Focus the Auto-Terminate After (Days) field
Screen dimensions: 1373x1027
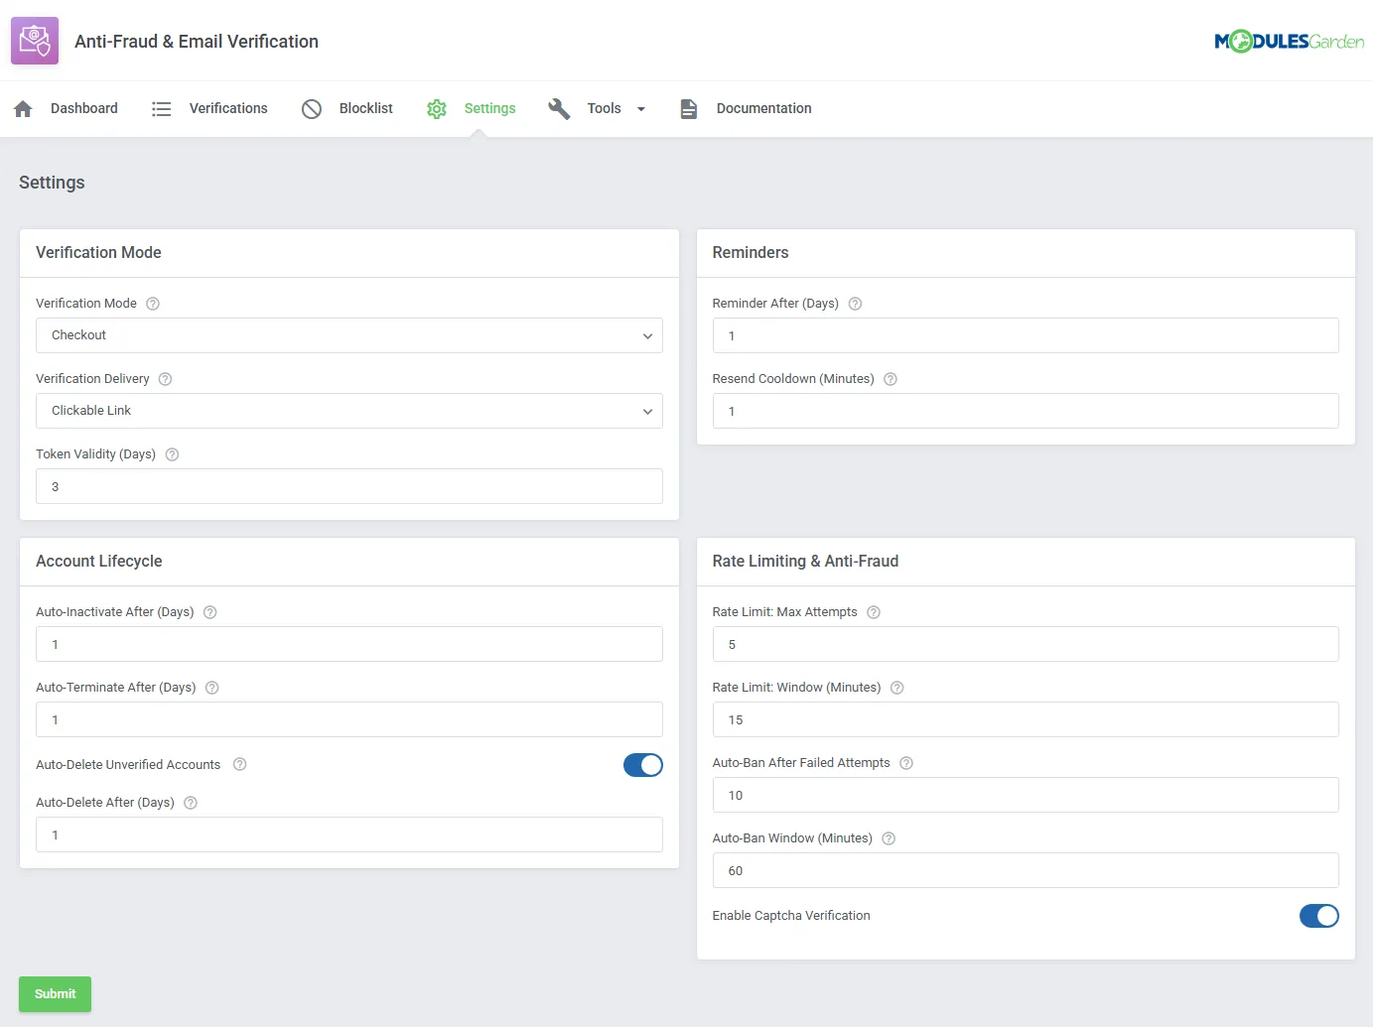click(349, 719)
